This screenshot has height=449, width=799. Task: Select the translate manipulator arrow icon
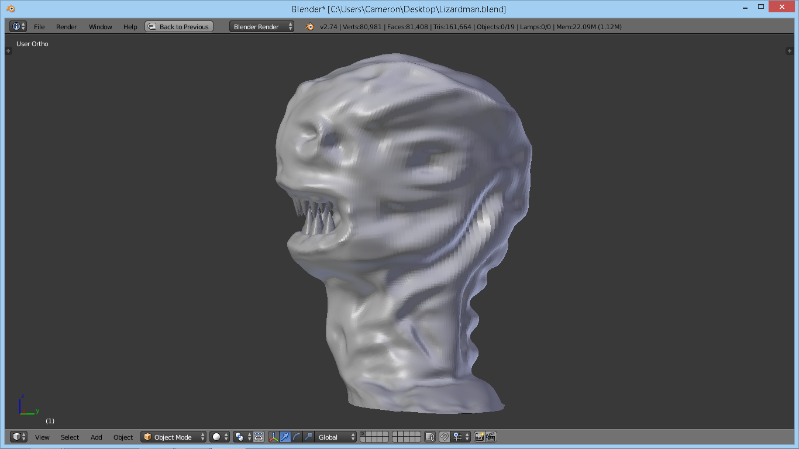pyautogui.click(x=285, y=437)
